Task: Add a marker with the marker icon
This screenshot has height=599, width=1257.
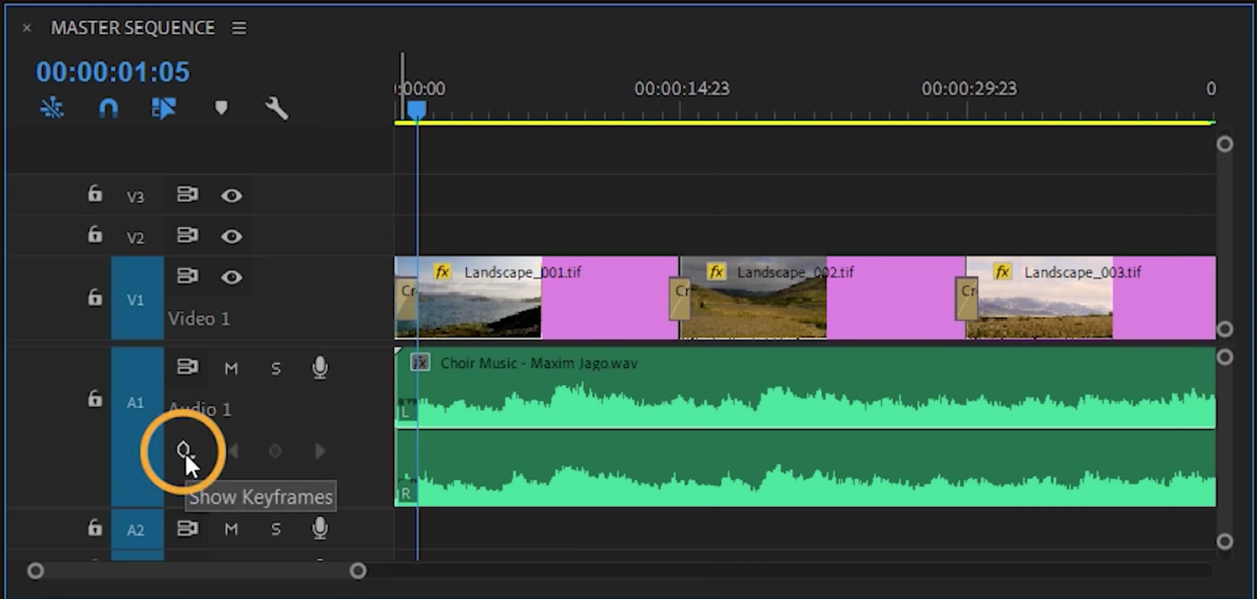Action: coord(221,108)
